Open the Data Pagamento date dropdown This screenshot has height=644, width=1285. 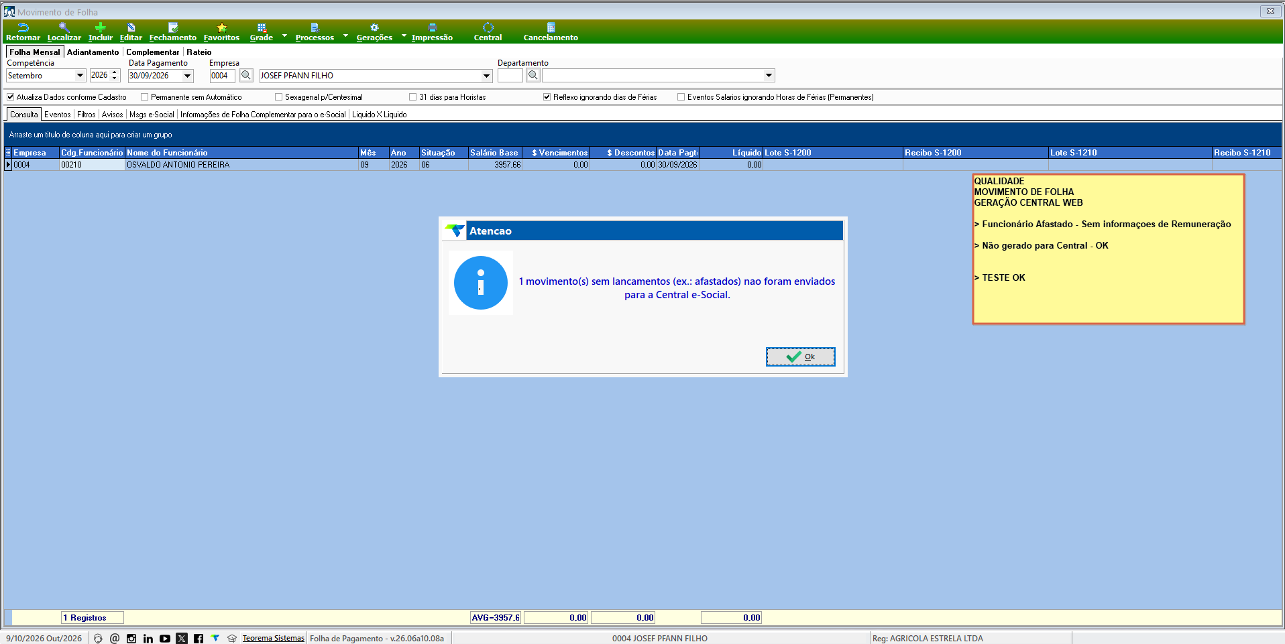(x=188, y=76)
